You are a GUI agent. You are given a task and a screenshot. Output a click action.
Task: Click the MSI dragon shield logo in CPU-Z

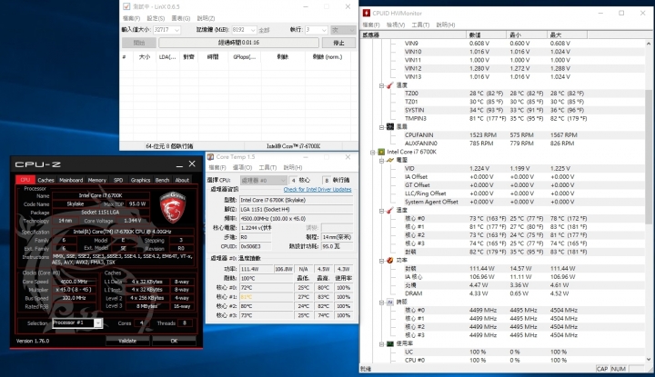[173, 207]
